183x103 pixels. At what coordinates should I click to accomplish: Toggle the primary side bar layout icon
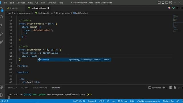159,3
